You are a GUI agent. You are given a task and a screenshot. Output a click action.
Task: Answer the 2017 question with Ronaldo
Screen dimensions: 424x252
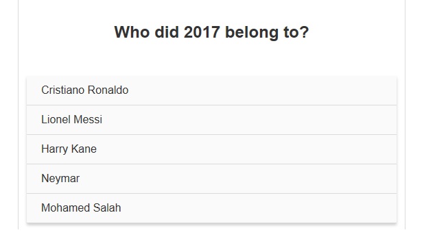(x=211, y=90)
